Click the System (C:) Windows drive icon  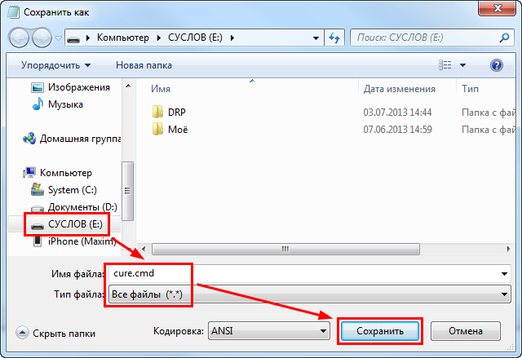pyautogui.click(x=38, y=189)
